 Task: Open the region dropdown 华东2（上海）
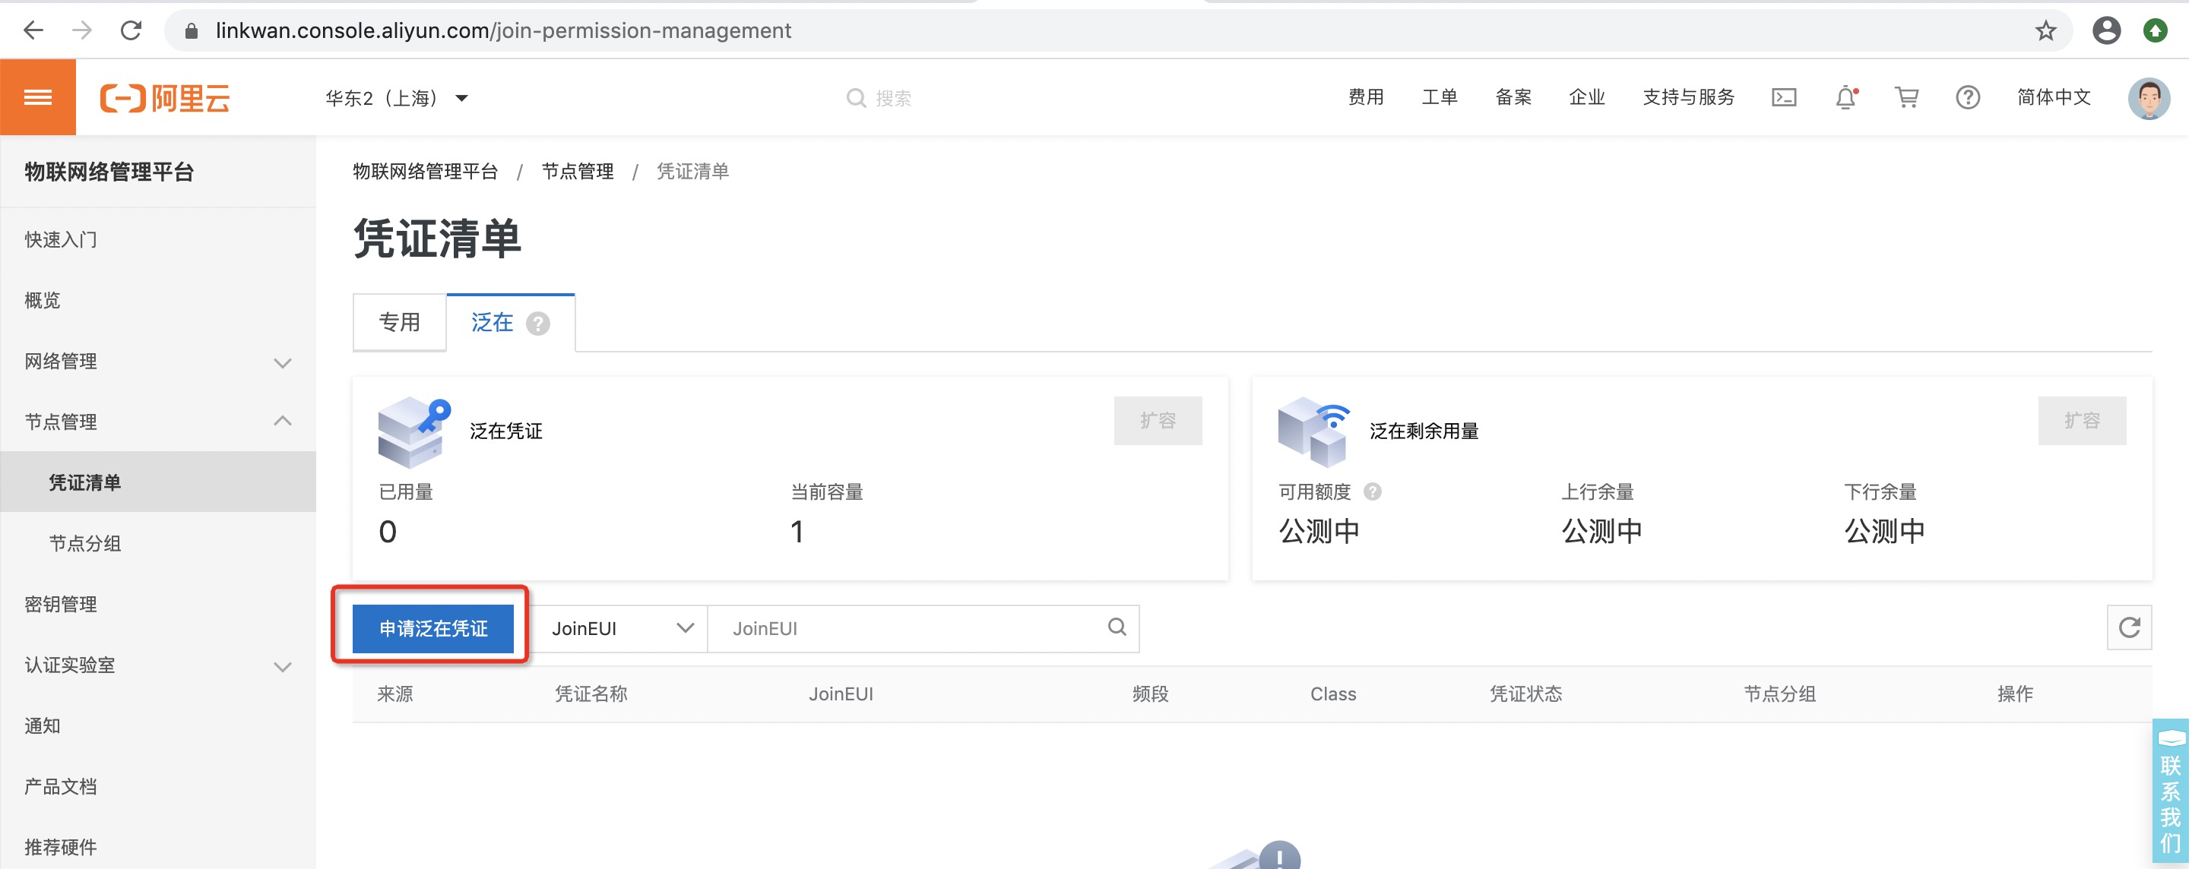[x=397, y=98]
